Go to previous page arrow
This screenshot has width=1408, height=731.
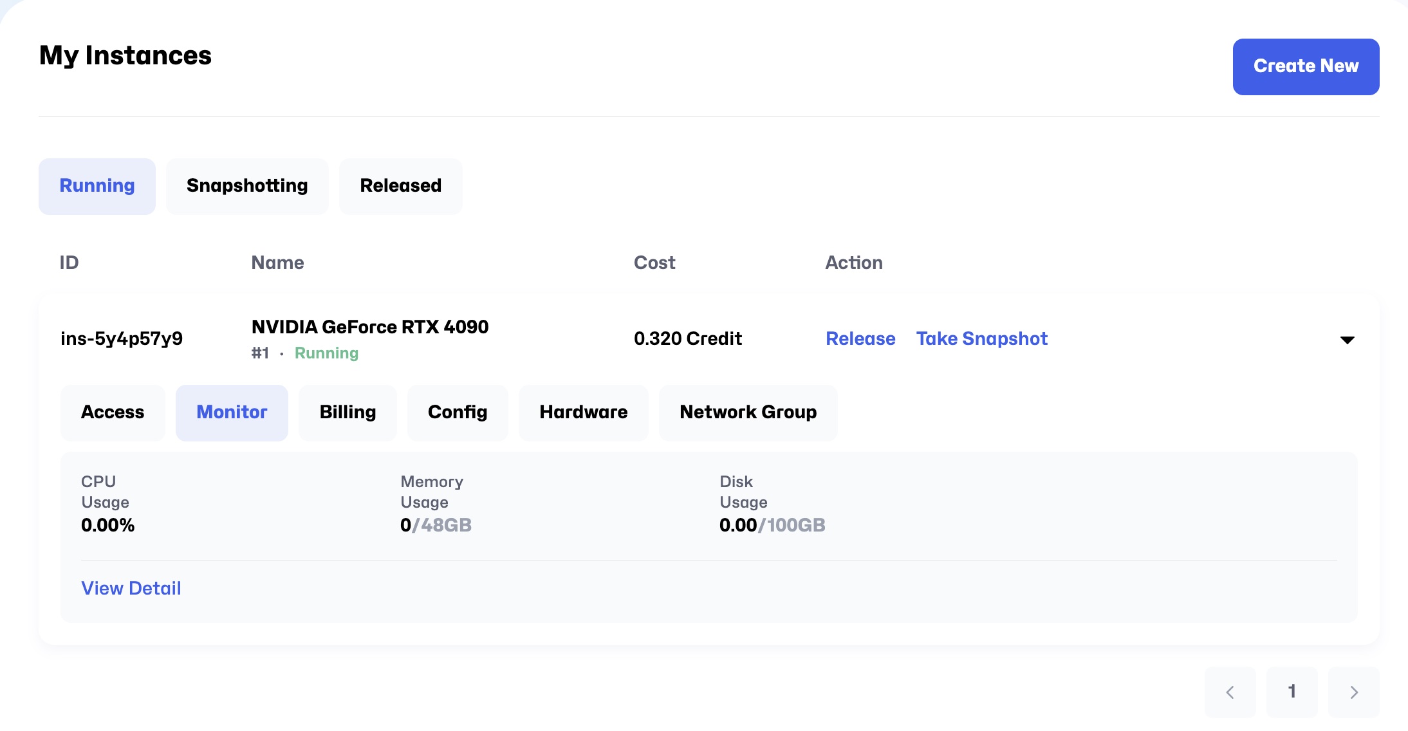coord(1230,692)
